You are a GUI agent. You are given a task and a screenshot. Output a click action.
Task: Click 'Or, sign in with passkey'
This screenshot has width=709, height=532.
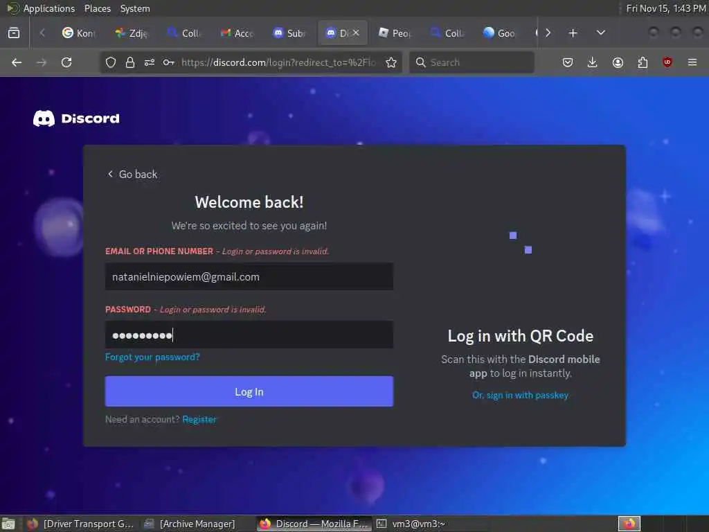tap(520, 395)
